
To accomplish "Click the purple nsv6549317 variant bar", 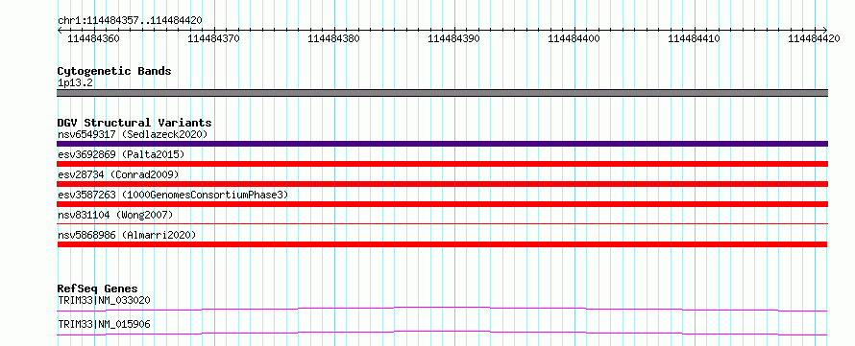I will pyautogui.click(x=442, y=144).
